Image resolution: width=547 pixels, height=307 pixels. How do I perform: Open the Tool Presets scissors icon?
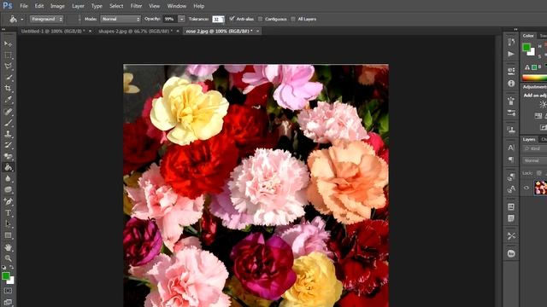pyautogui.click(x=511, y=236)
